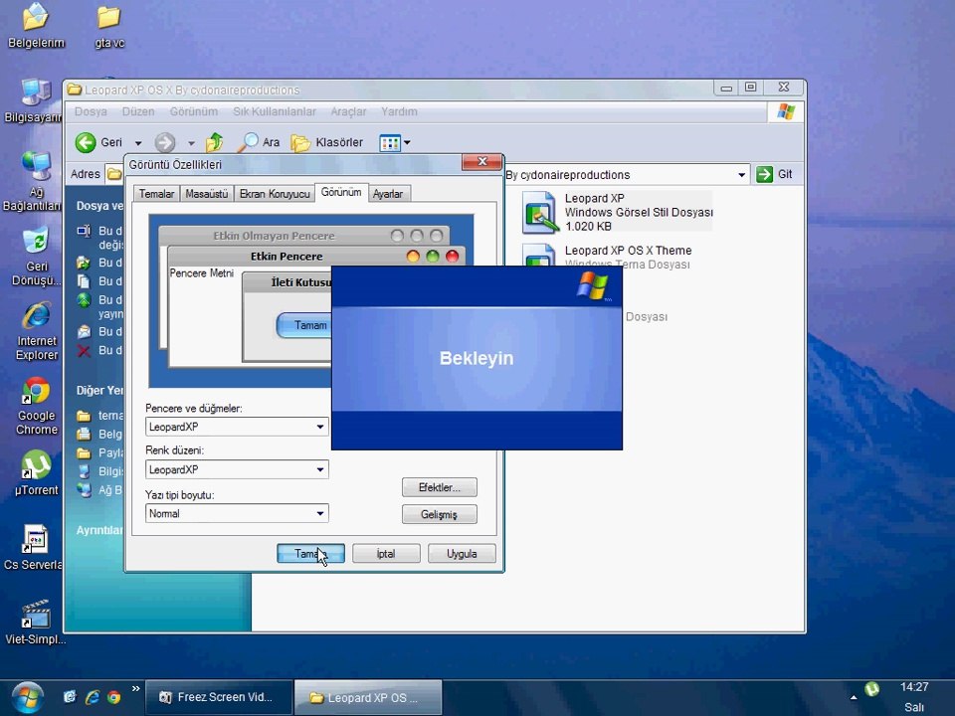Open the Dosya menu
The height and width of the screenshot is (716, 955).
pos(91,111)
